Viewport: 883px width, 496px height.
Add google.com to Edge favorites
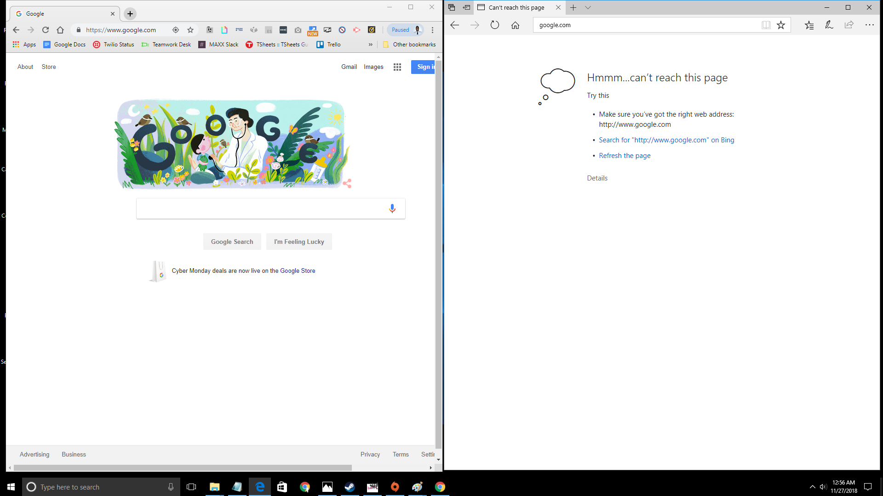tap(781, 25)
